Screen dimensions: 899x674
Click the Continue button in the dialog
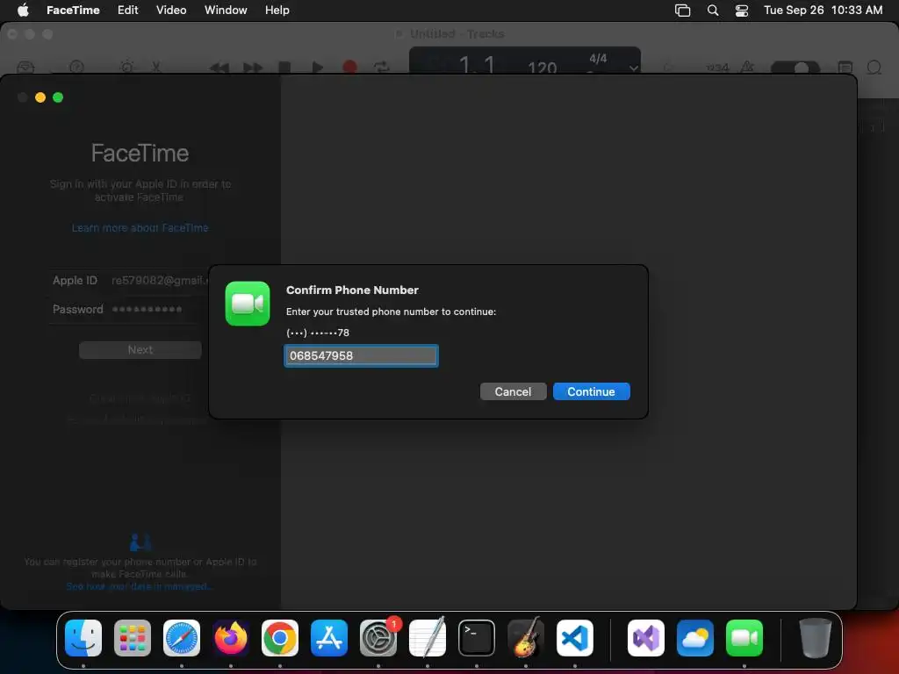pos(591,391)
